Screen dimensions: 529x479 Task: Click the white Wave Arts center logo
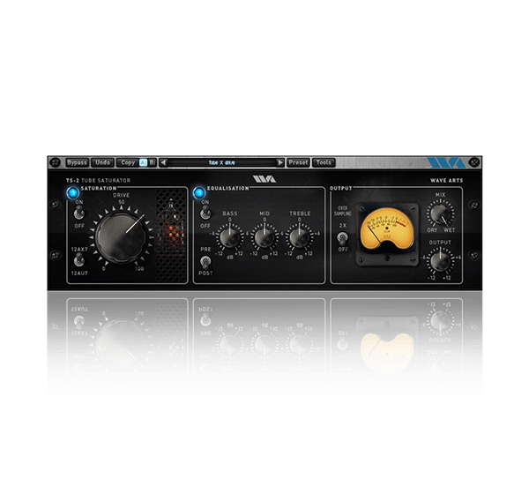click(x=264, y=179)
